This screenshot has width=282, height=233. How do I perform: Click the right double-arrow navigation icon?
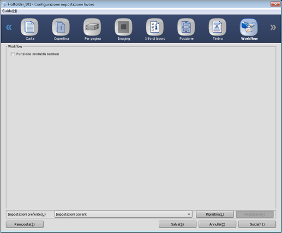click(273, 27)
